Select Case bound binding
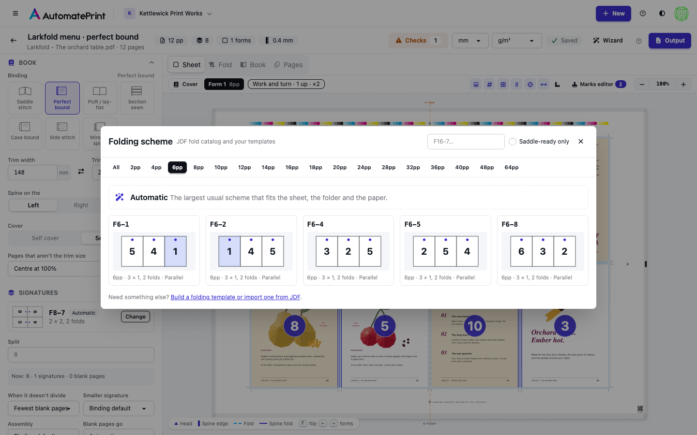697x435 pixels. click(x=25, y=134)
